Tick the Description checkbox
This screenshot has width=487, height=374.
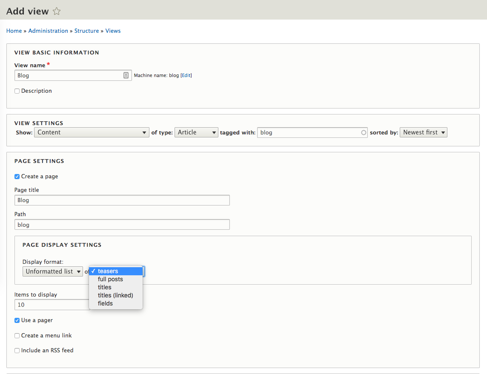coord(17,91)
